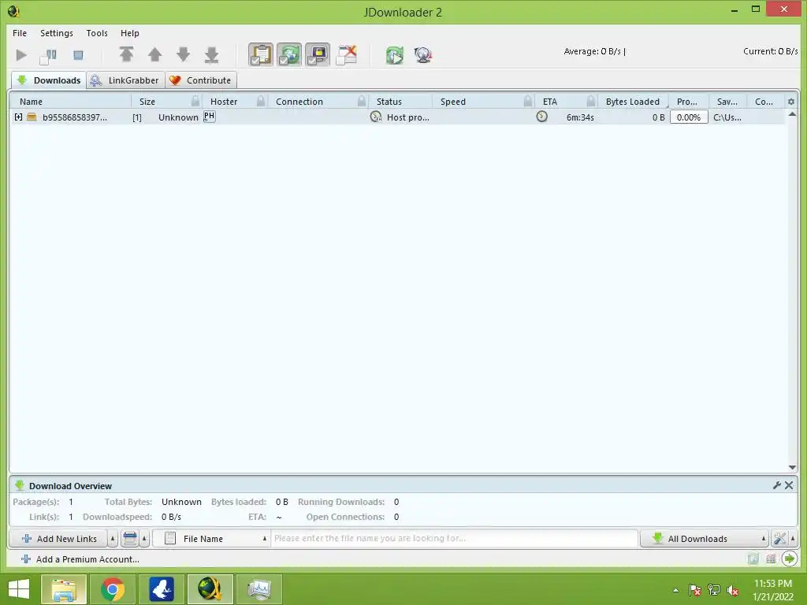Move selected package down one position
Screen dimensions: 807x605
point(183,55)
